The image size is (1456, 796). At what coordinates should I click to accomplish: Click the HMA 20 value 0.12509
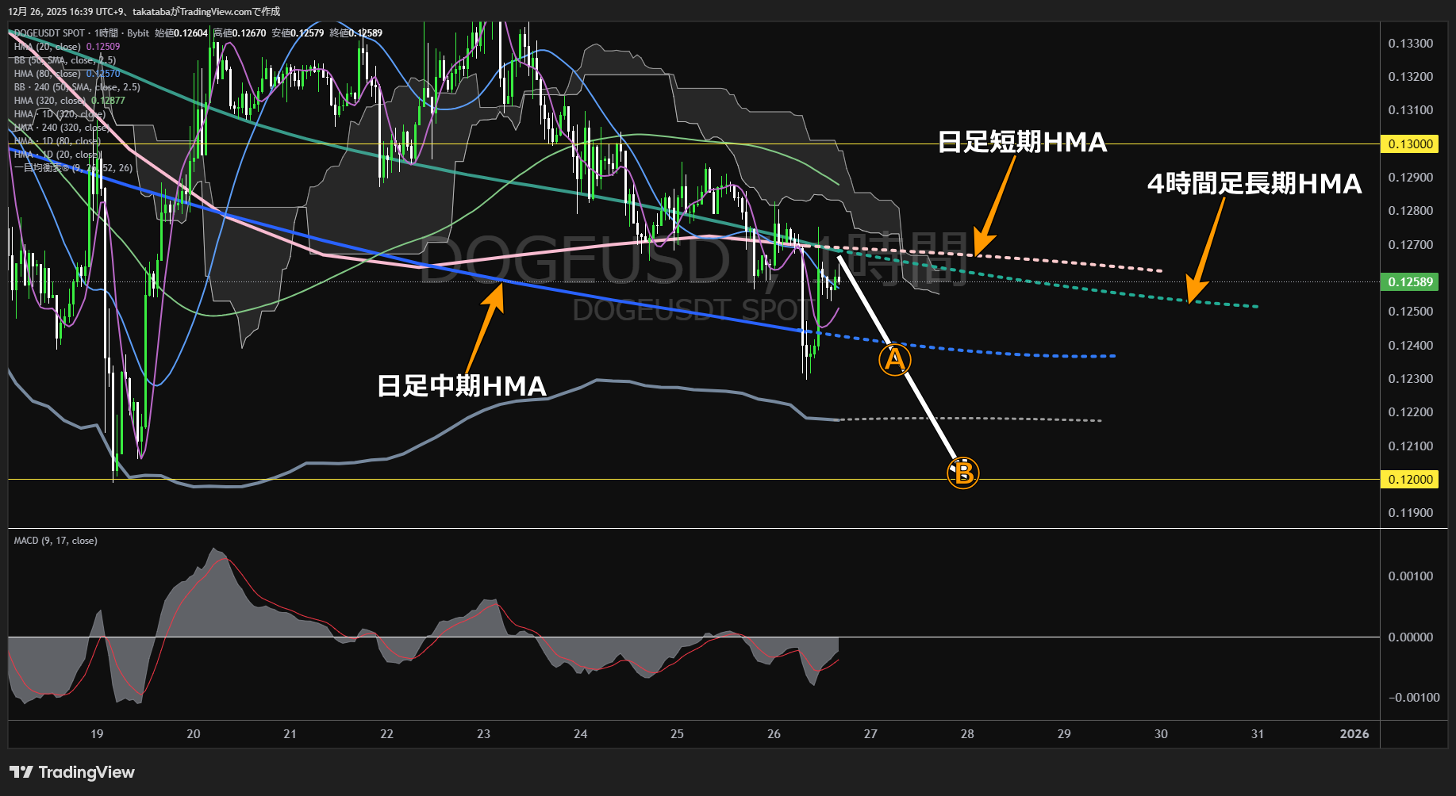coord(103,47)
